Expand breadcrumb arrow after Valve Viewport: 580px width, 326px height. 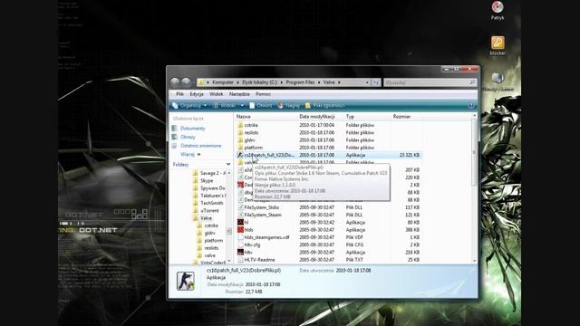[339, 82]
